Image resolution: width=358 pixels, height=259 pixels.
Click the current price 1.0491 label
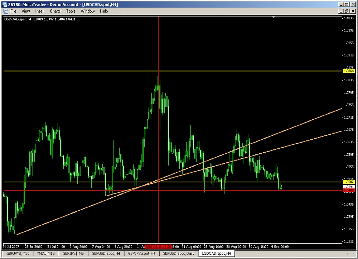[349, 187]
